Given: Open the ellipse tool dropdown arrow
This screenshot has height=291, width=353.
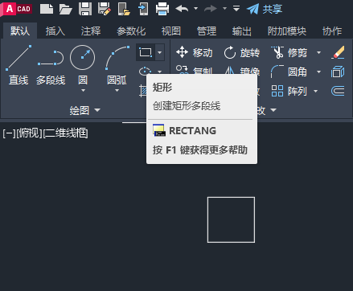Looking at the screenshot, I should (160, 72).
